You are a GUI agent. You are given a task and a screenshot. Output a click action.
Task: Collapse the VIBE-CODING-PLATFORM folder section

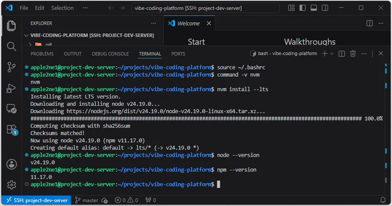click(92, 35)
